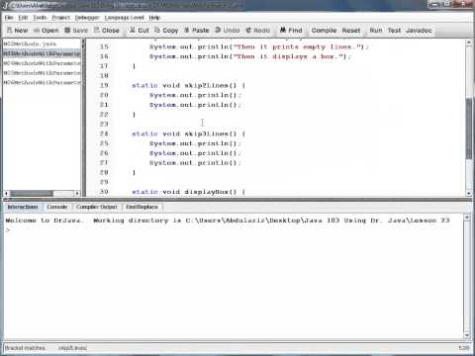The height and width of the screenshot is (356, 475).
Task: Click the file list scroll-right arrow
Action: (77, 193)
